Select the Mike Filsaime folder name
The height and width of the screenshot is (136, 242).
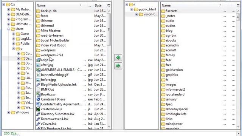tap(51, 31)
